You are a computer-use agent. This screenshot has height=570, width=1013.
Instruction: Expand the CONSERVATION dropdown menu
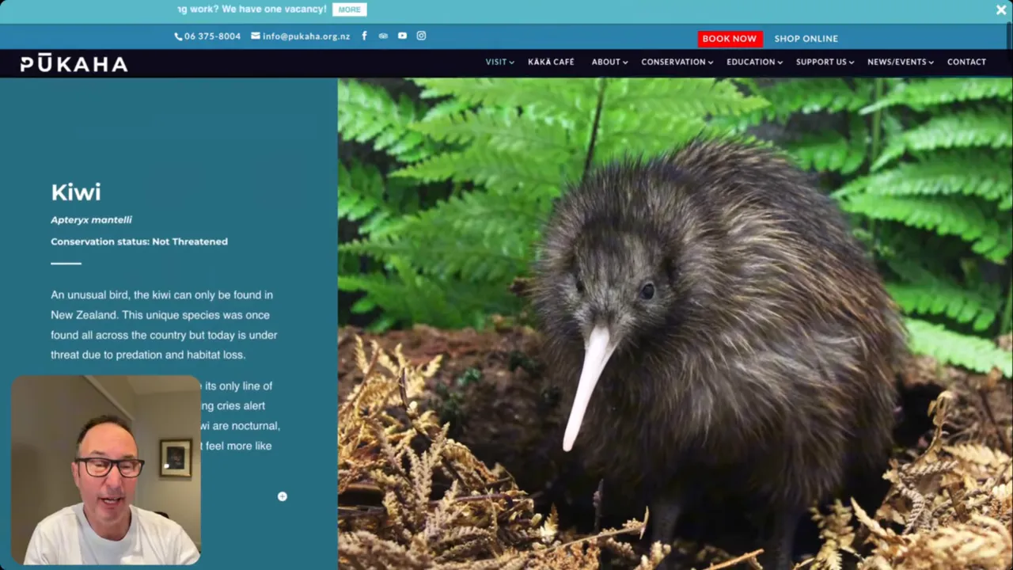[677, 62]
